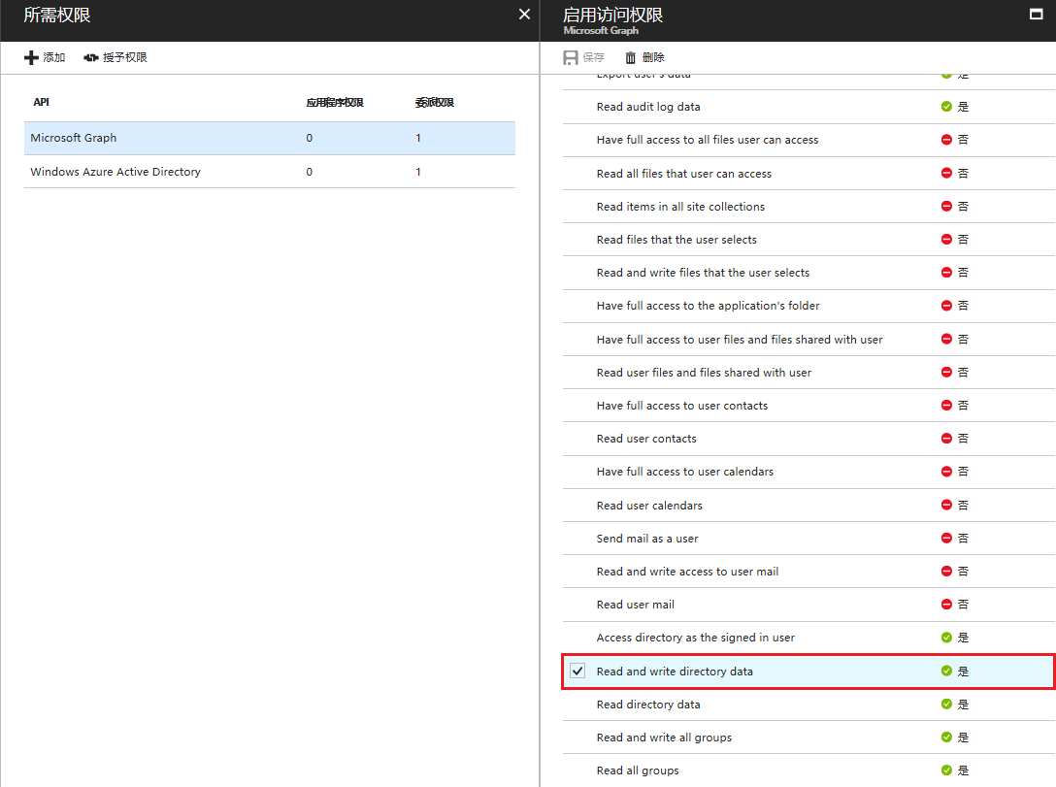Select Have full access to user contacts
This screenshot has height=787, width=1056.
tap(682, 406)
